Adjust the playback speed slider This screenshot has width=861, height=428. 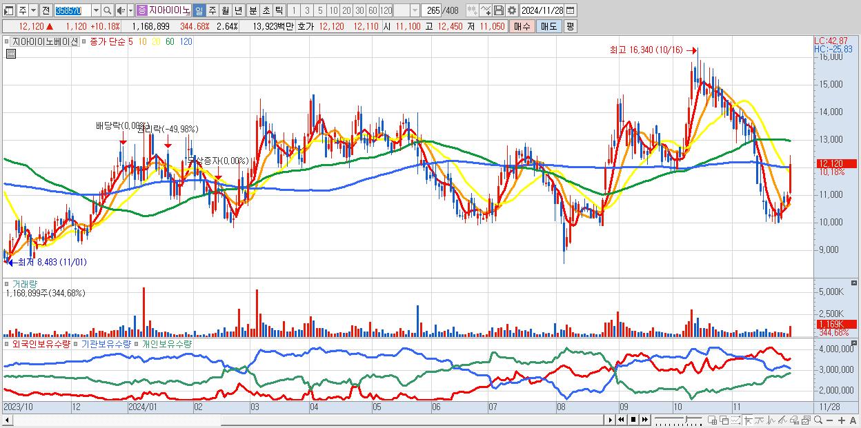(679, 420)
